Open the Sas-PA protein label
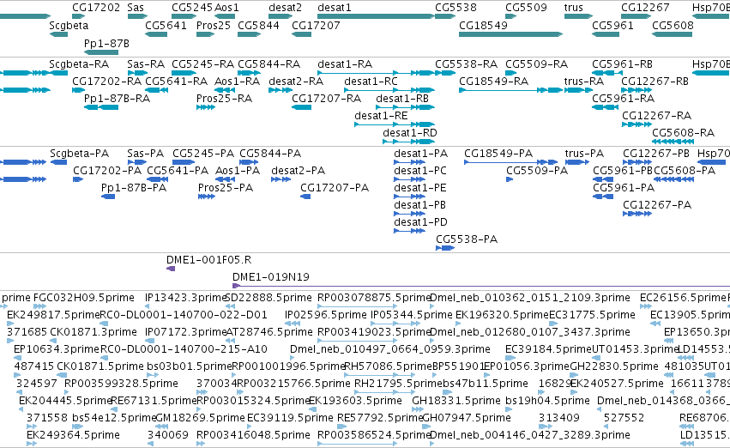730x448 pixels. tap(145, 154)
